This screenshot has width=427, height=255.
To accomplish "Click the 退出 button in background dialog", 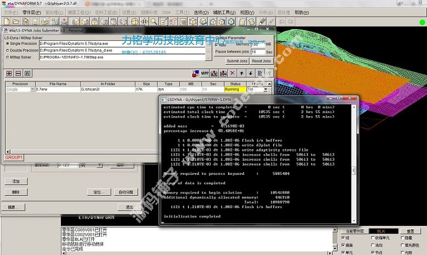I will pos(130,207).
